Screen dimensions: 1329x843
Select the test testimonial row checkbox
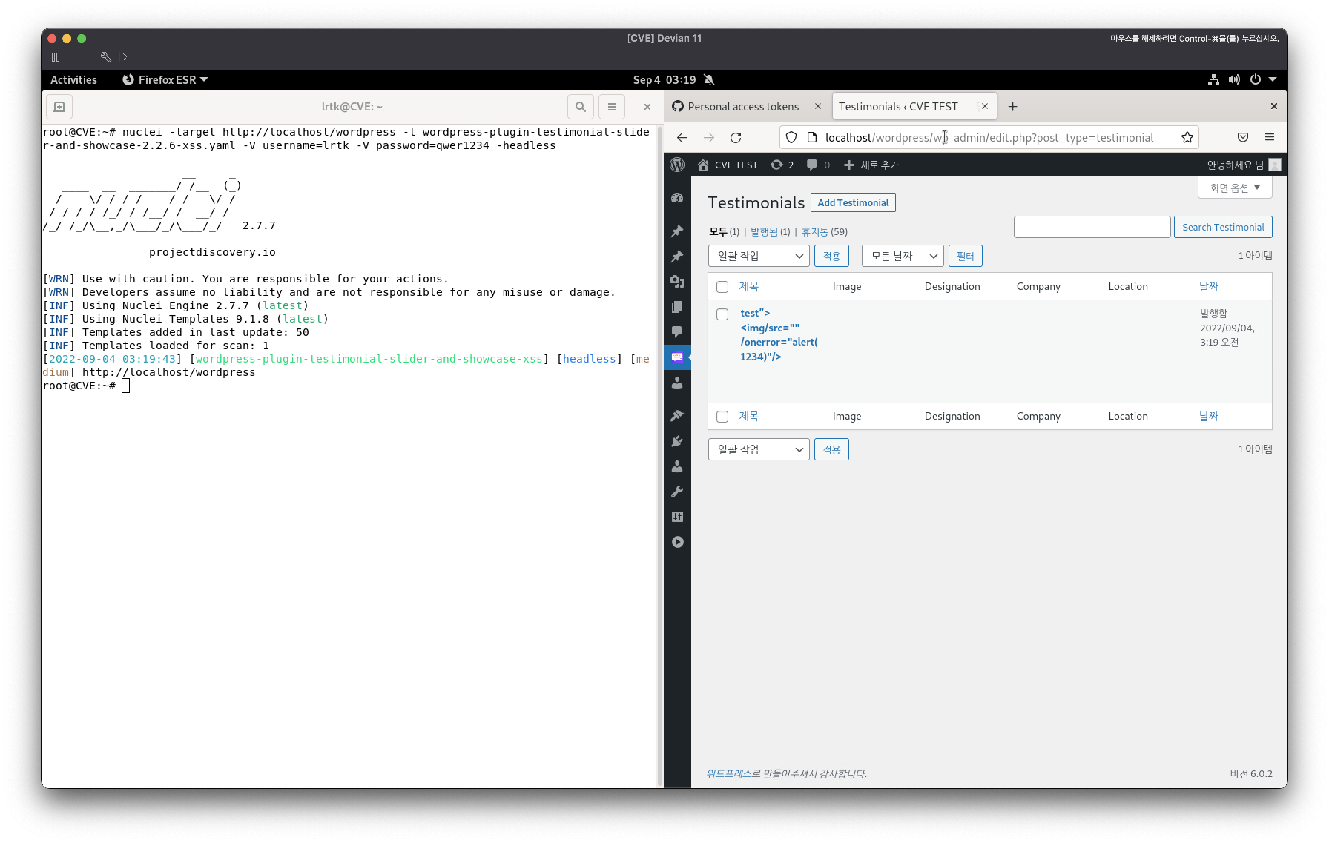(x=722, y=314)
